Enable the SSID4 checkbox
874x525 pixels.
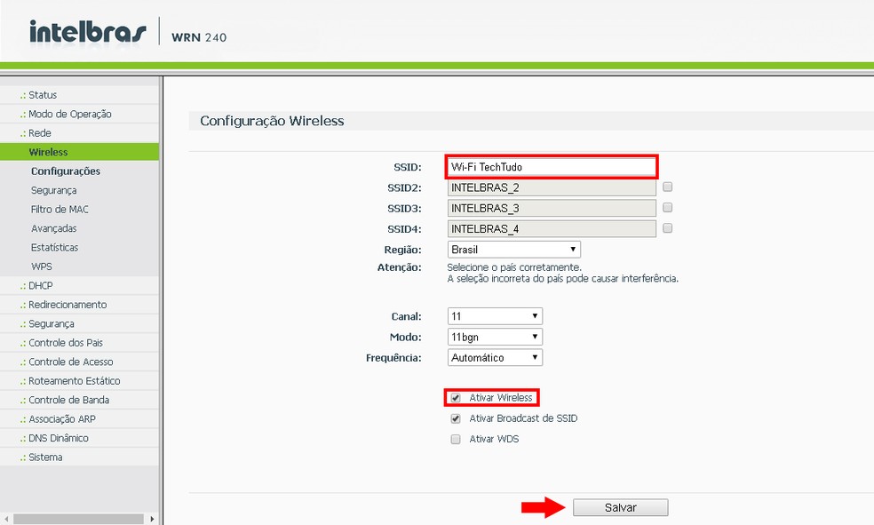tap(667, 228)
